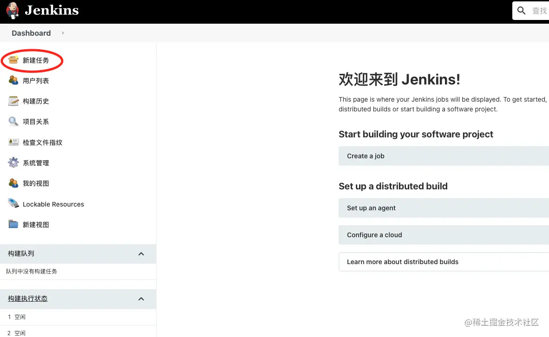Click the Start building your software project heading
Viewport: 549px width, 337px height.
tap(416, 134)
